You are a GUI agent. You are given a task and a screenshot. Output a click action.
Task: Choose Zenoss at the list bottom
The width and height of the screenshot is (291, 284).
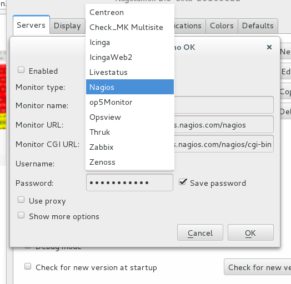130,162
